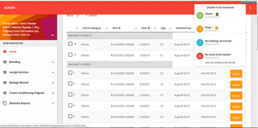This screenshot has width=258, height=128.
Task: Click Option button for row 2
Action: point(236,85)
